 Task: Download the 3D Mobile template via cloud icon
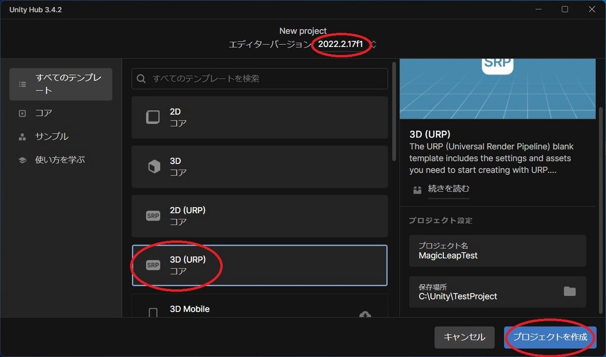(x=365, y=314)
